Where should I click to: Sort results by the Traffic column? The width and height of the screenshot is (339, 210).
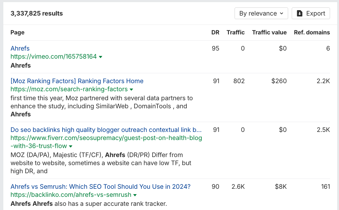[x=235, y=32]
